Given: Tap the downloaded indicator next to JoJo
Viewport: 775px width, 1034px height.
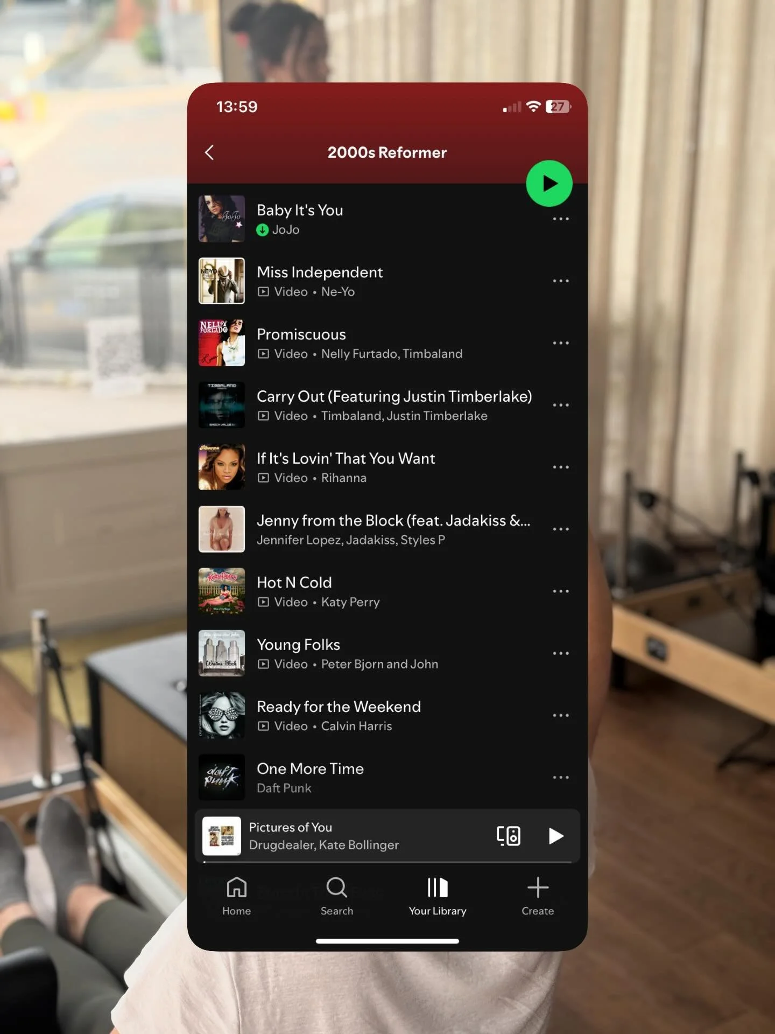Looking at the screenshot, I should [262, 230].
